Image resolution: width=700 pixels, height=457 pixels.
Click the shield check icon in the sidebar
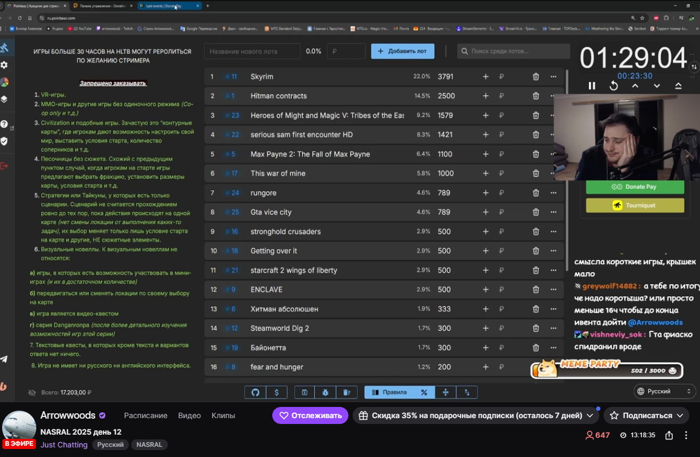coord(4,141)
